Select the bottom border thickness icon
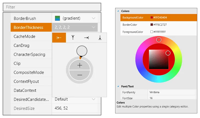 pos(100,38)
